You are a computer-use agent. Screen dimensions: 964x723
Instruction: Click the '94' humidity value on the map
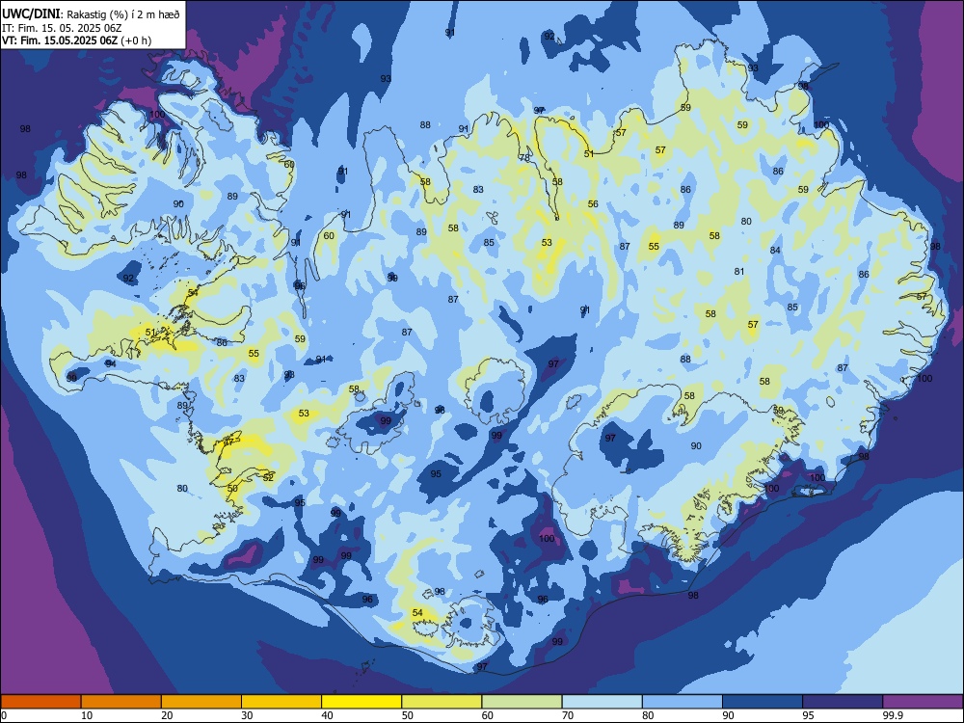111,364
